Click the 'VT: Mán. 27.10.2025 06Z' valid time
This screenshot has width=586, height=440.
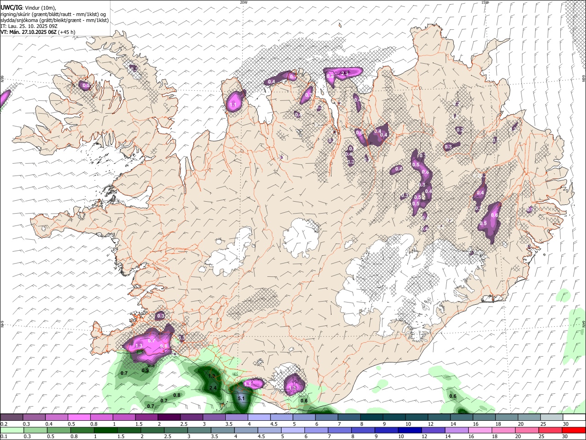[x=29, y=32]
